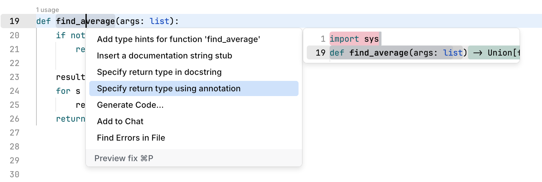Click the 'if not' condition on line 20
The width and height of the screenshot is (542, 182).
coord(70,35)
